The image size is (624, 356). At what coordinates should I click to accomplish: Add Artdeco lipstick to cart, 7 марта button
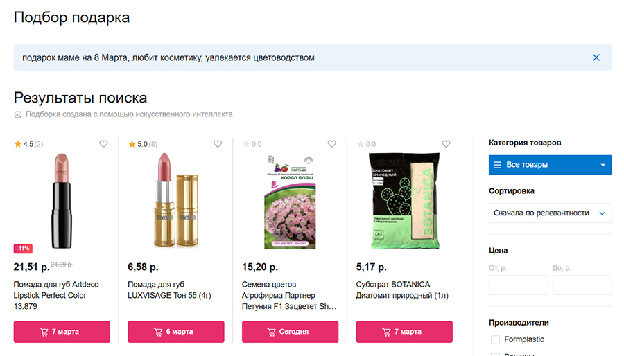coord(62,332)
